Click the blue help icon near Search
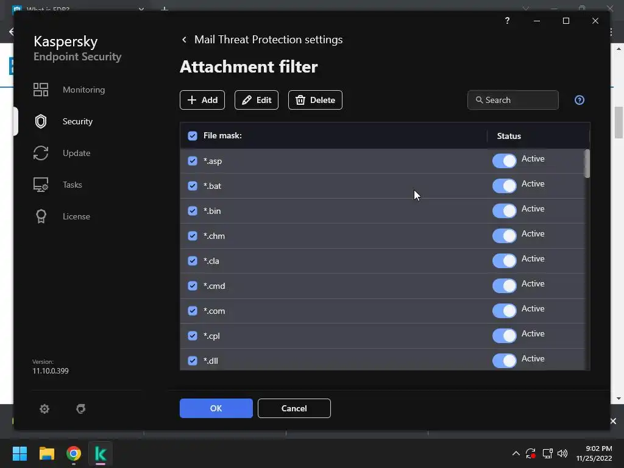Screen dimensions: 624x468 pyautogui.click(x=580, y=100)
